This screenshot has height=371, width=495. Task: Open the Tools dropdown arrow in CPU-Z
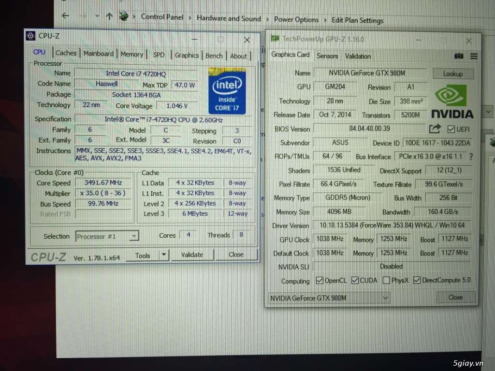point(163,255)
